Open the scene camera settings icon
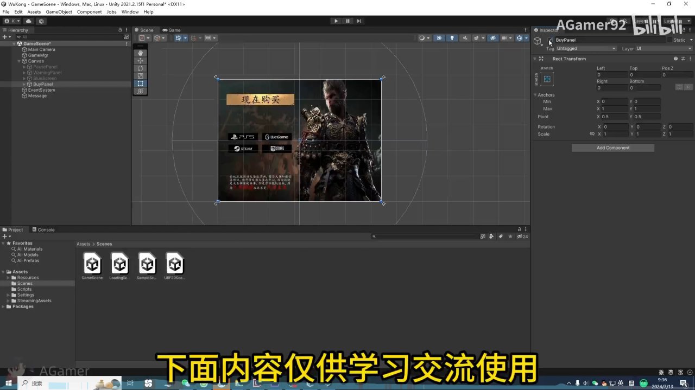The height and width of the screenshot is (390, 695). pos(507,38)
